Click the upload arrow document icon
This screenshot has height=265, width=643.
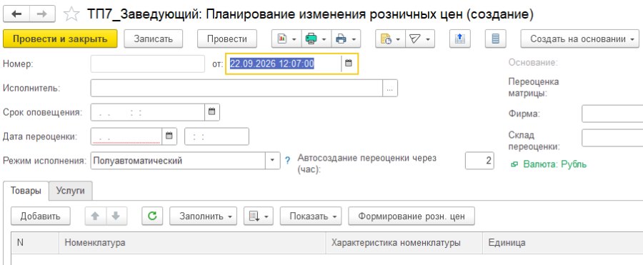pyautogui.click(x=459, y=39)
